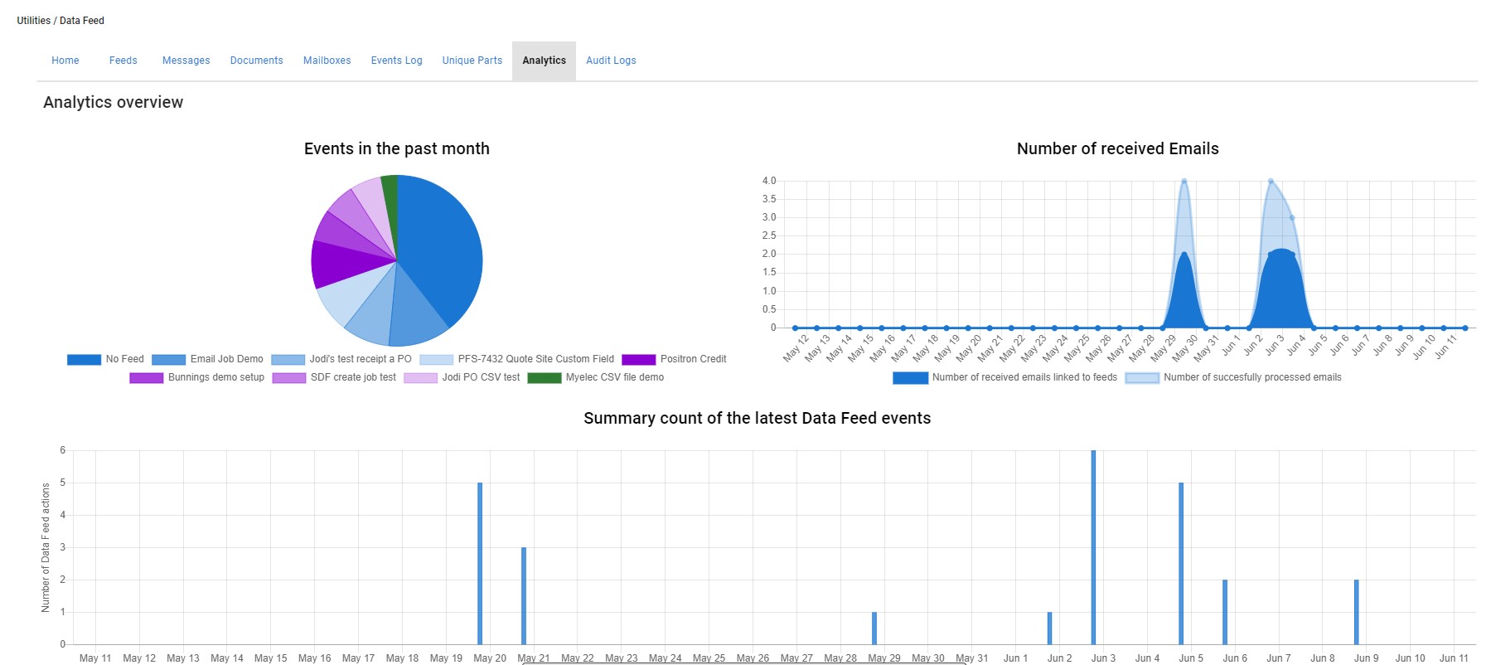Click the May 20 bar in summary chart
The image size is (1491, 665).
coord(480,564)
